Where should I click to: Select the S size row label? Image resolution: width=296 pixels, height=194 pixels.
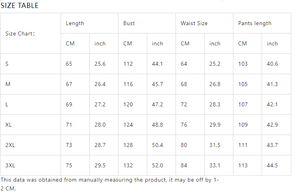pos(7,64)
